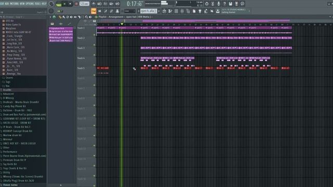
Task: Open the Channel rack icon
Action: pos(176,11)
